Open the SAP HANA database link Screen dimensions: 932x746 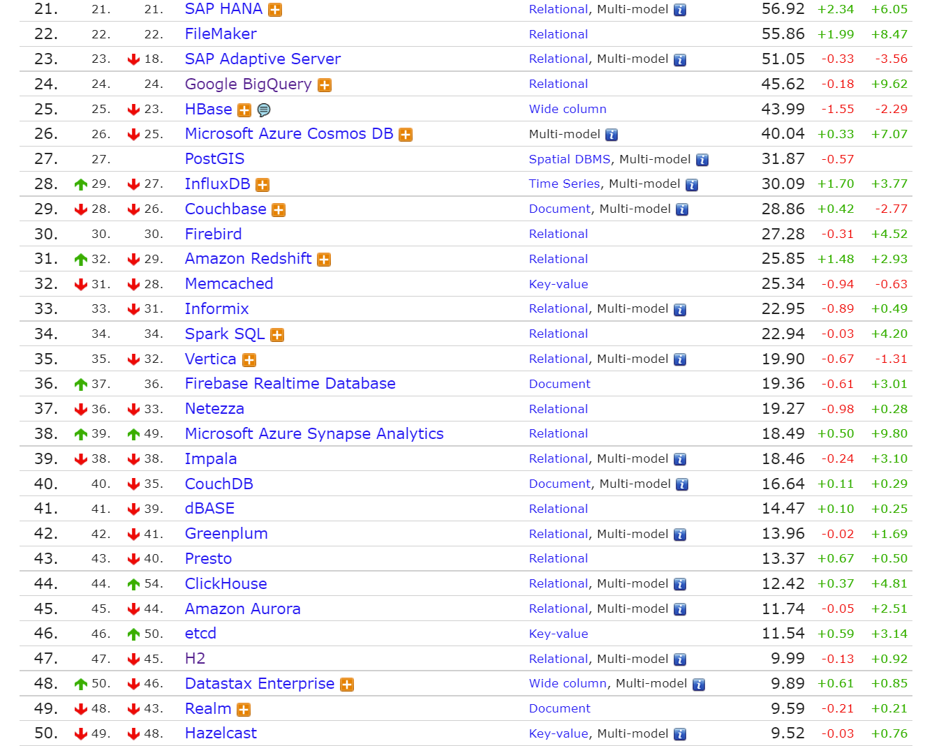[223, 9]
